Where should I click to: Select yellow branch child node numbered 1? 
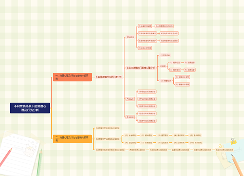(x=107, y=128)
